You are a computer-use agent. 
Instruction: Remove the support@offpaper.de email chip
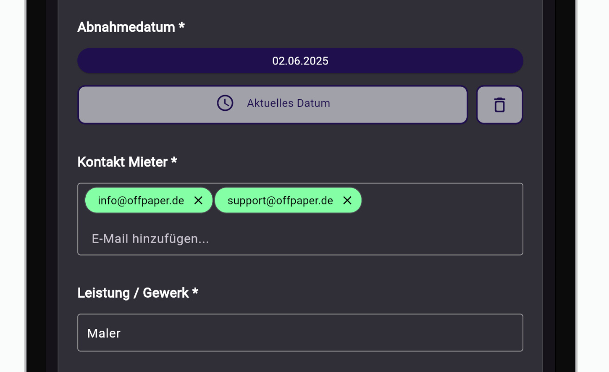click(347, 200)
